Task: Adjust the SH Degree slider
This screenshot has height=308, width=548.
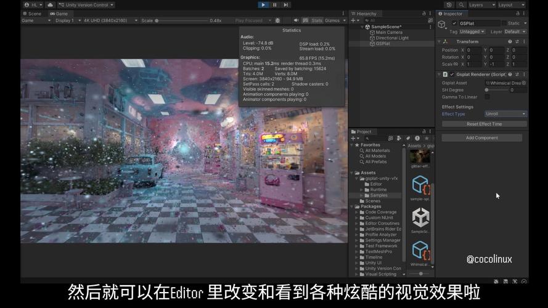Action: click(x=496, y=90)
